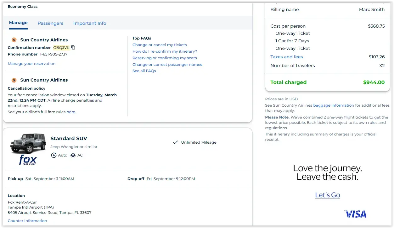Click the Fox rent a car logo
This screenshot has height=228, width=394.
(x=28, y=160)
